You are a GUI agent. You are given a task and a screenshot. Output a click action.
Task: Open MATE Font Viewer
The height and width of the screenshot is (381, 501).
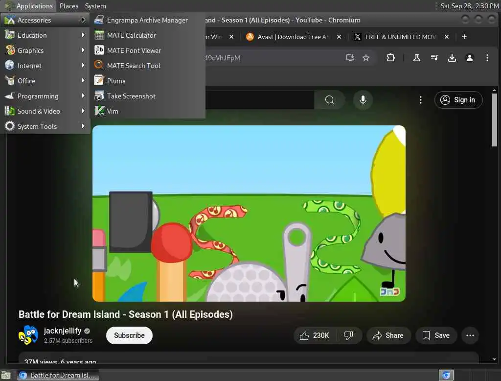tap(147, 50)
